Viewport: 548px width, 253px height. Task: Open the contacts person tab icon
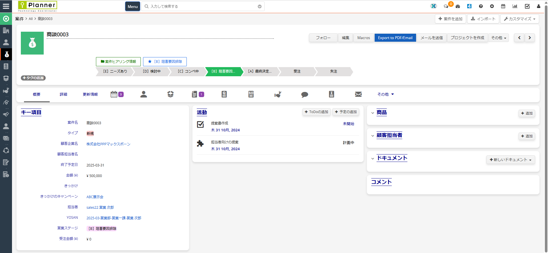(144, 94)
